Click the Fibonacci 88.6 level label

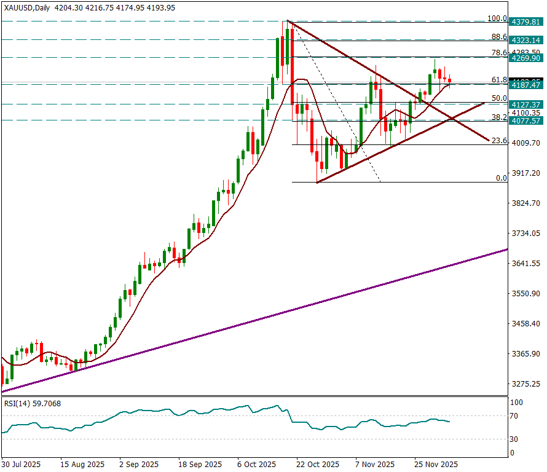[498, 36]
